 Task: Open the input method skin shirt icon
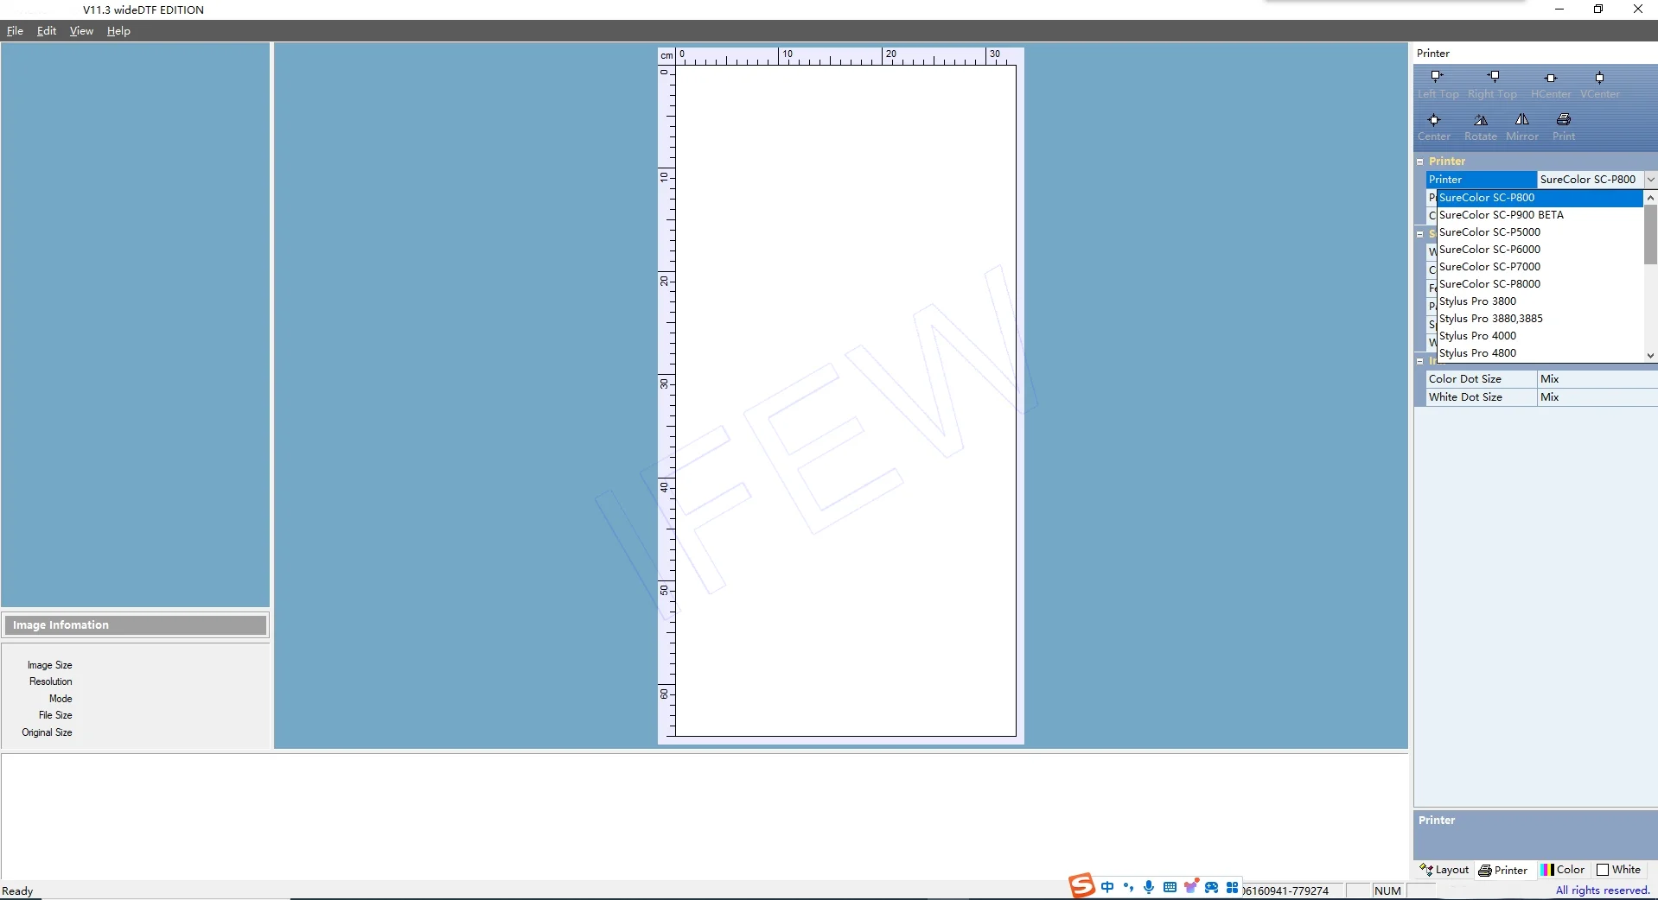click(1191, 887)
